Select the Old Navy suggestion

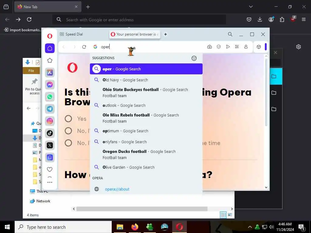[x=146, y=80]
